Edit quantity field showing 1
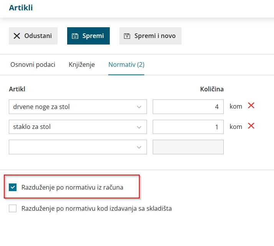This screenshot has height=246, width=274. pyautogui.click(x=188, y=127)
